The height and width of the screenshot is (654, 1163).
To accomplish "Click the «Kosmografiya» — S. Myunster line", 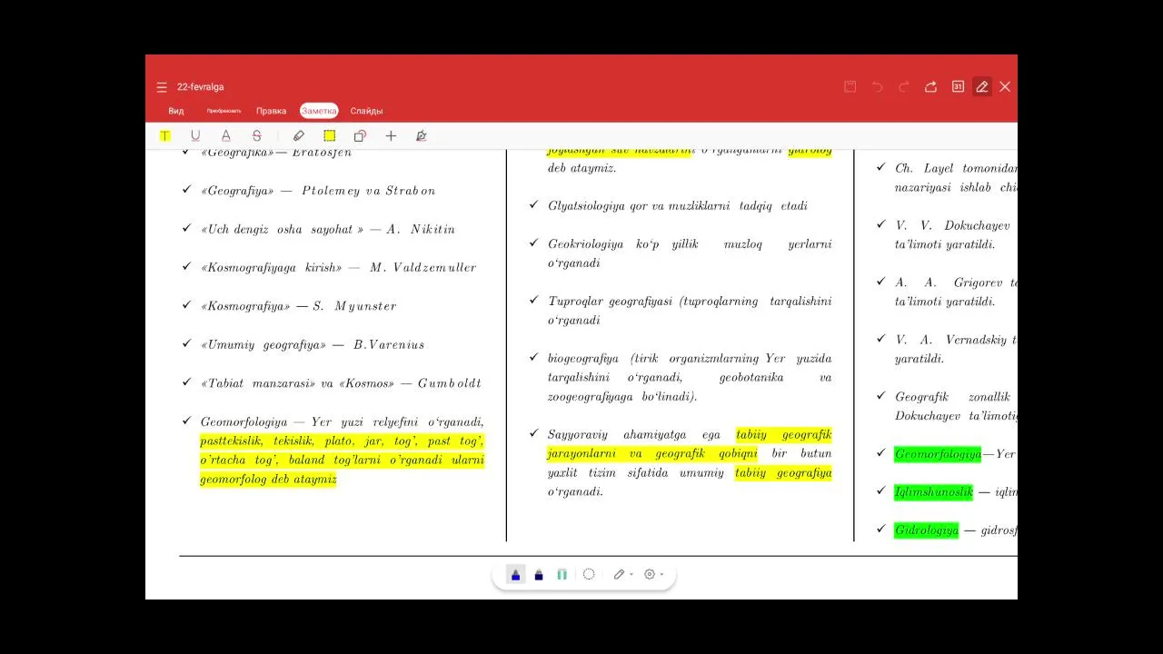I will tap(299, 306).
